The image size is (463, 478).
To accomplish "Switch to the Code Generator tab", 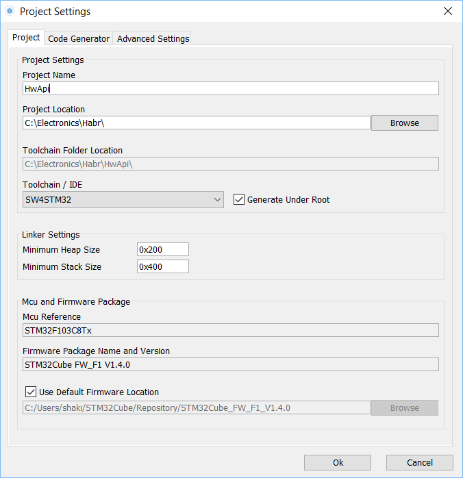I will point(79,38).
